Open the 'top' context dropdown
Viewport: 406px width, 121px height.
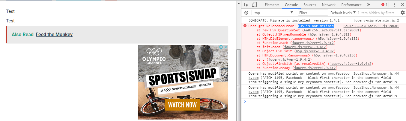tap(273, 13)
